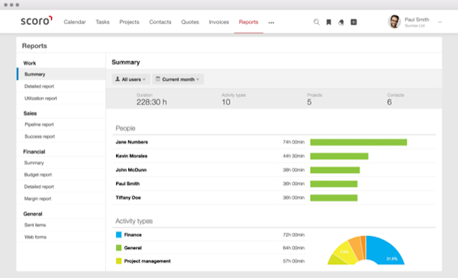Viewport: 458px width, 278px height.
Task: Click the 72h 00min Finance value
Action: pos(294,234)
